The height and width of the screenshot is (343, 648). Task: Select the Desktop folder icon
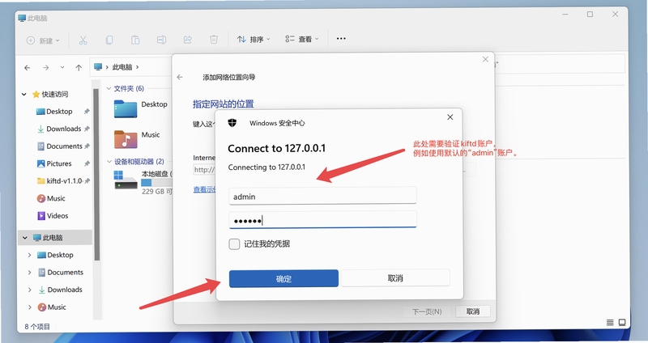coord(126,109)
